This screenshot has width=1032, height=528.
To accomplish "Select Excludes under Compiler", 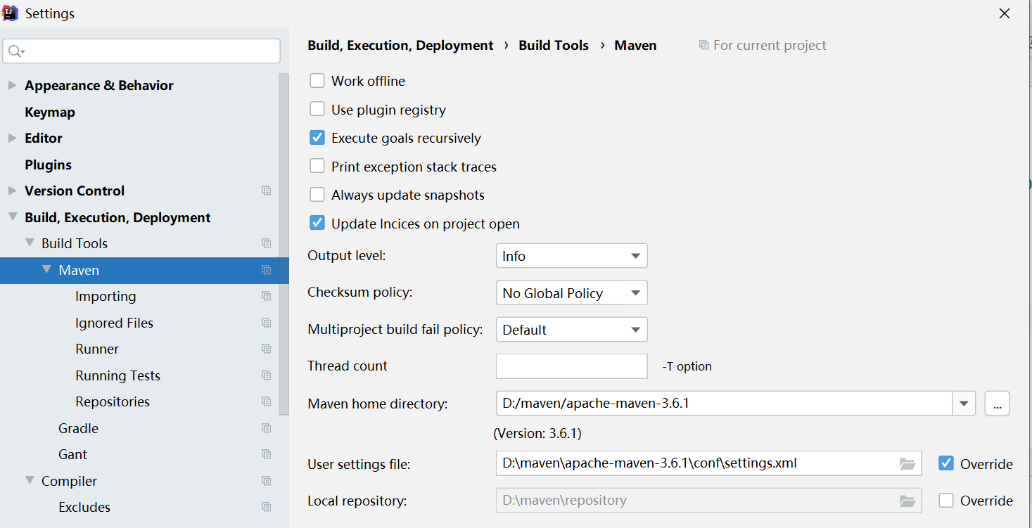I will click(x=84, y=507).
